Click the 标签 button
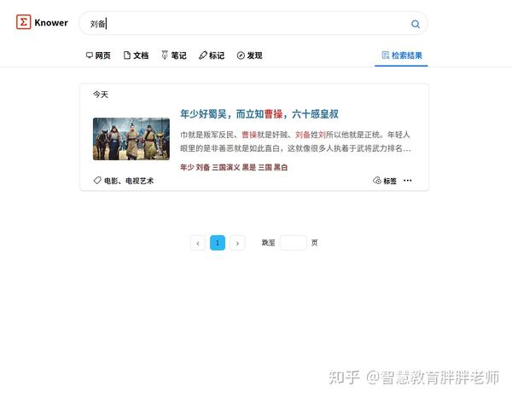 tap(385, 181)
